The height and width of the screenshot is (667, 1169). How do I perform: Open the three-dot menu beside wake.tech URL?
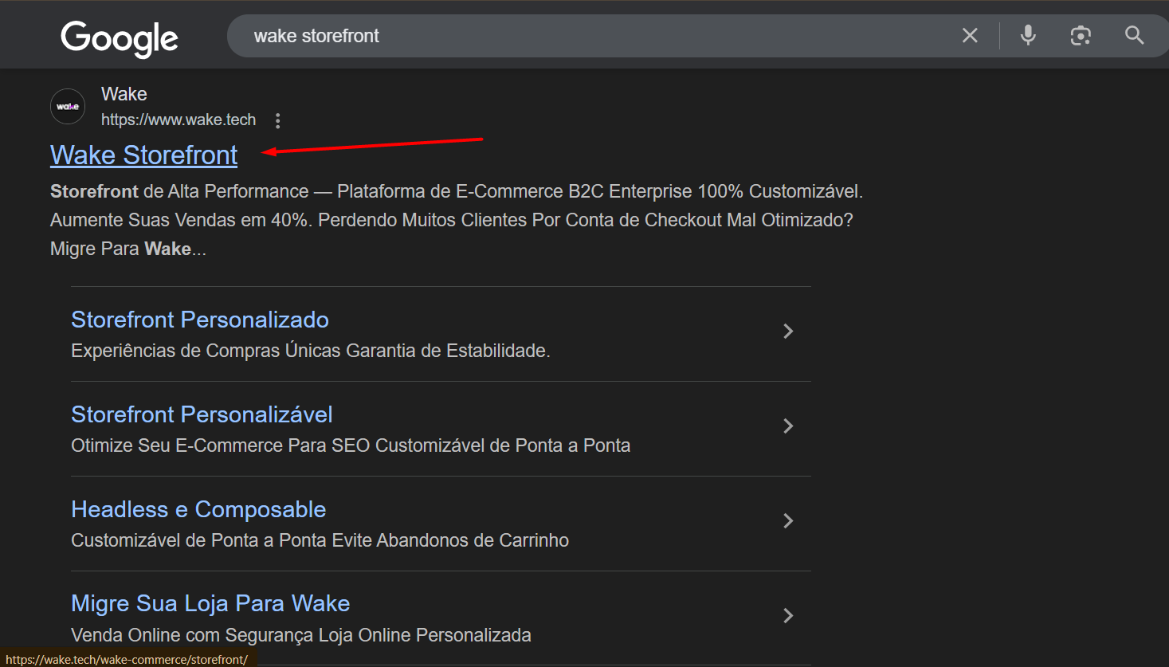pyautogui.click(x=277, y=120)
